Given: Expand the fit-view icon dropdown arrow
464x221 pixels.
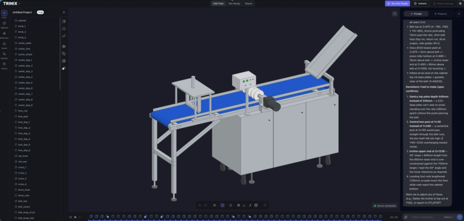Looking at the screenshot, I should [217, 205].
